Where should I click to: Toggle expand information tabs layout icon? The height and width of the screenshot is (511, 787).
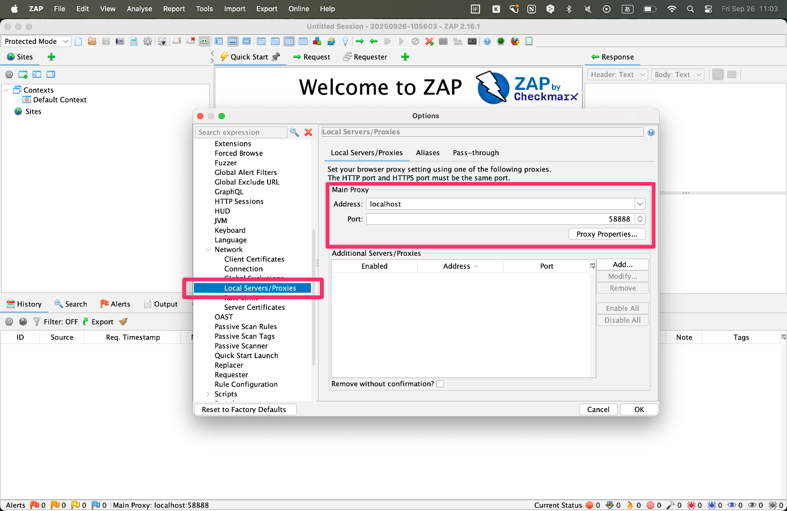tap(232, 41)
